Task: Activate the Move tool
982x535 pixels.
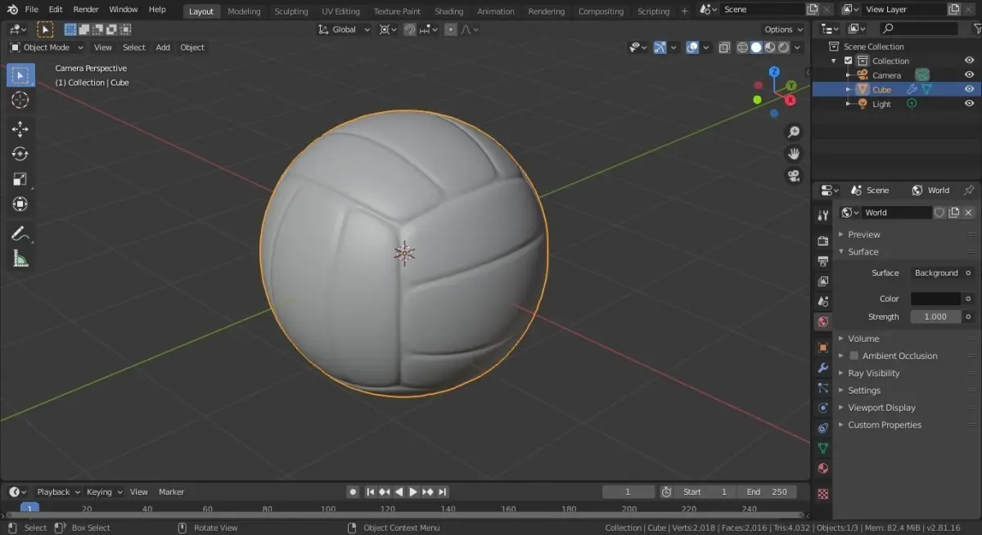Action: pos(20,129)
